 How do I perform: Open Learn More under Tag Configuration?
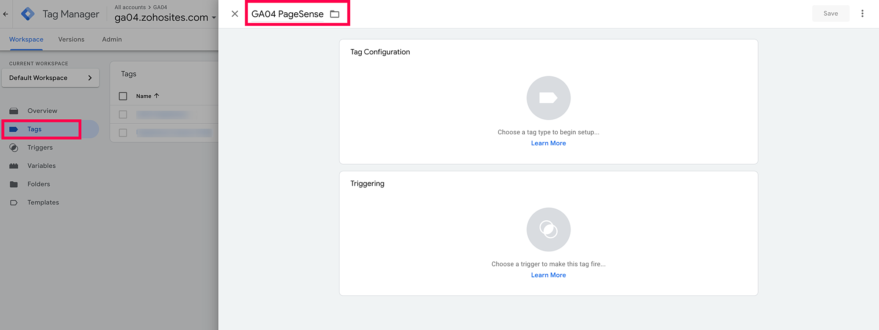click(x=548, y=143)
